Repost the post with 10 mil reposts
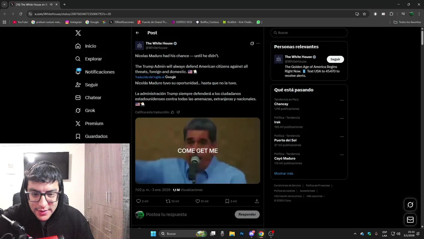424x239 pixels. pyautogui.click(x=168, y=201)
